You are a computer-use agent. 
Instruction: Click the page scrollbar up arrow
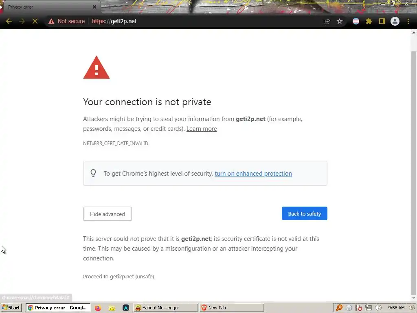coord(414,33)
